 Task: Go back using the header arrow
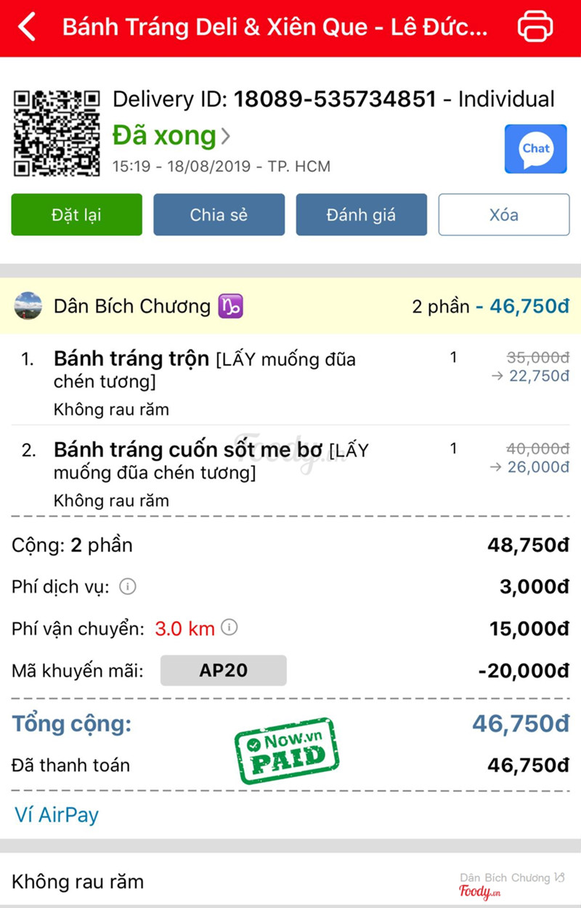(x=27, y=28)
